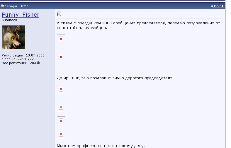Image resolution: width=231 pixels, height=148 pixels.
Task: Click the reputation indicator next to 283
Action: [x=38, y=63]
